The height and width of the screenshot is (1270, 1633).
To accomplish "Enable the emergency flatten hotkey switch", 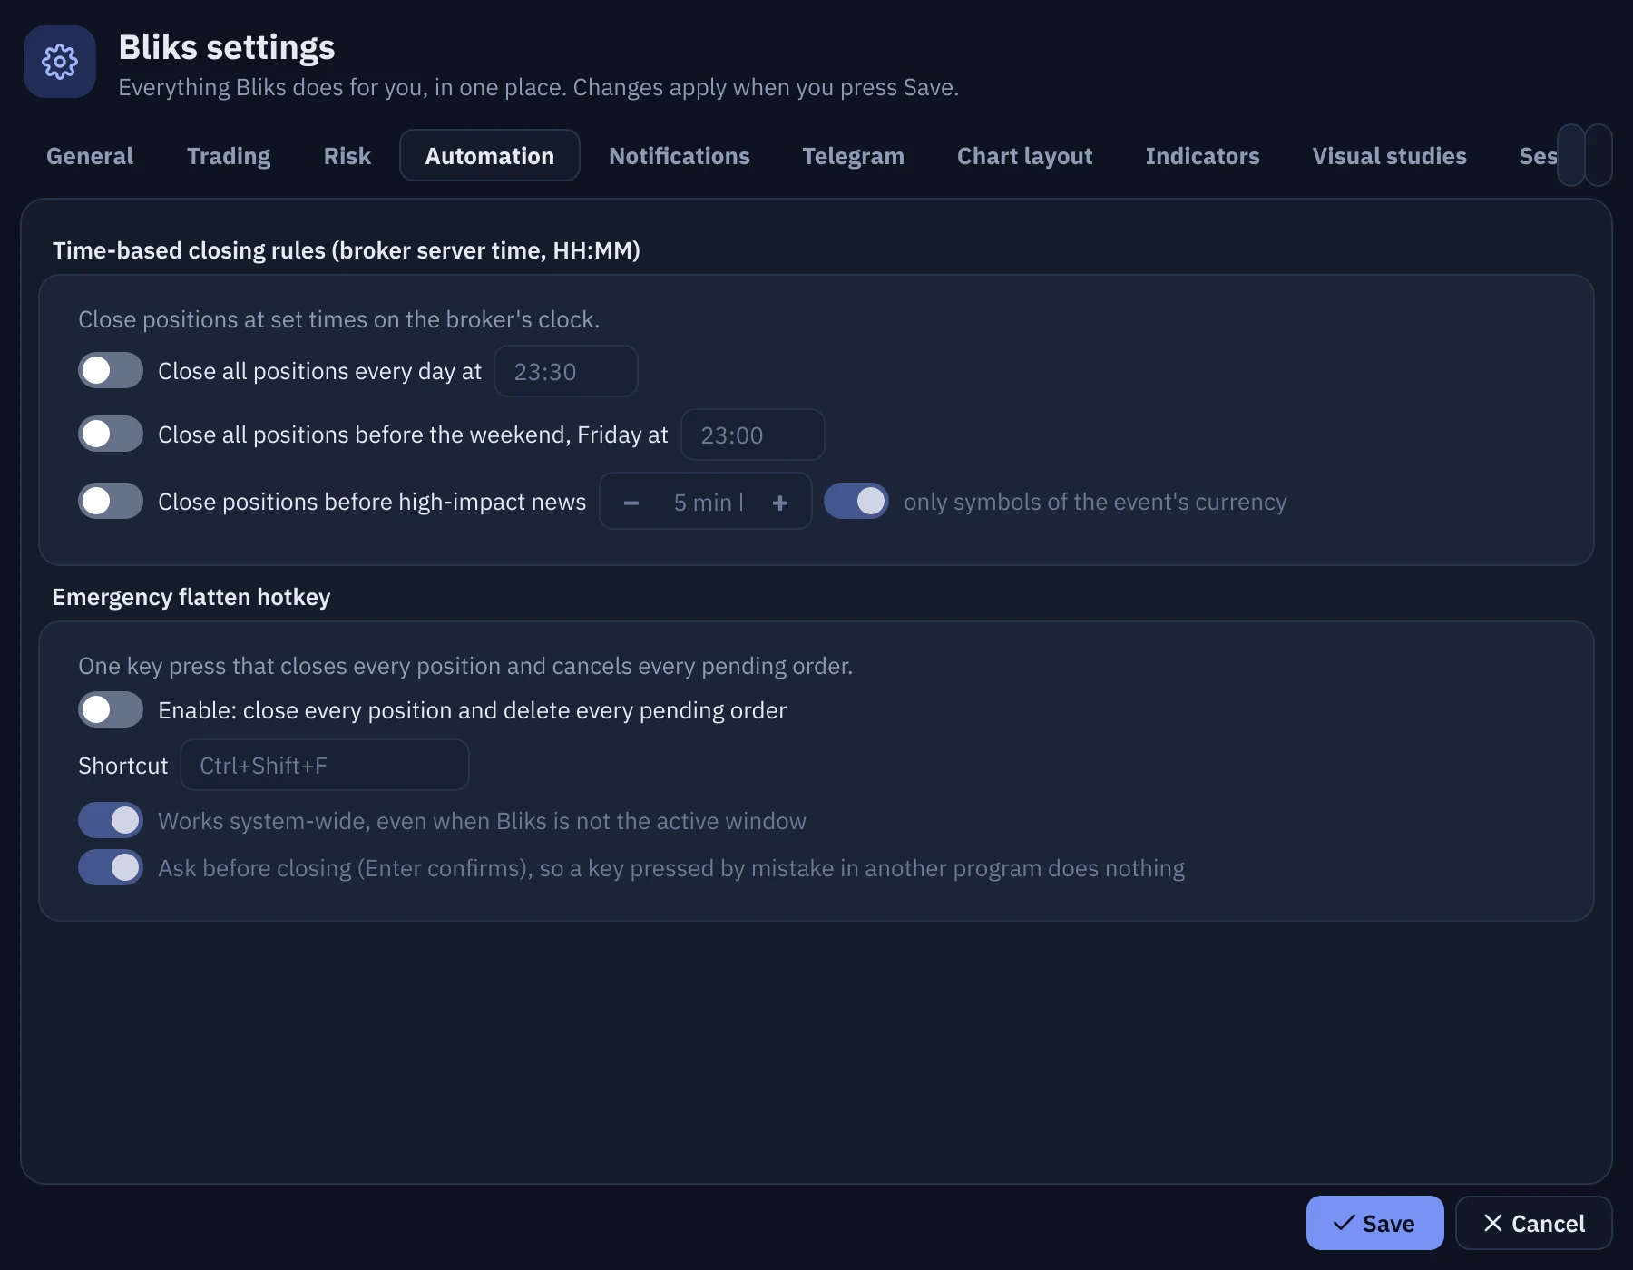I will pyautogui.click(x=111, y=709).
